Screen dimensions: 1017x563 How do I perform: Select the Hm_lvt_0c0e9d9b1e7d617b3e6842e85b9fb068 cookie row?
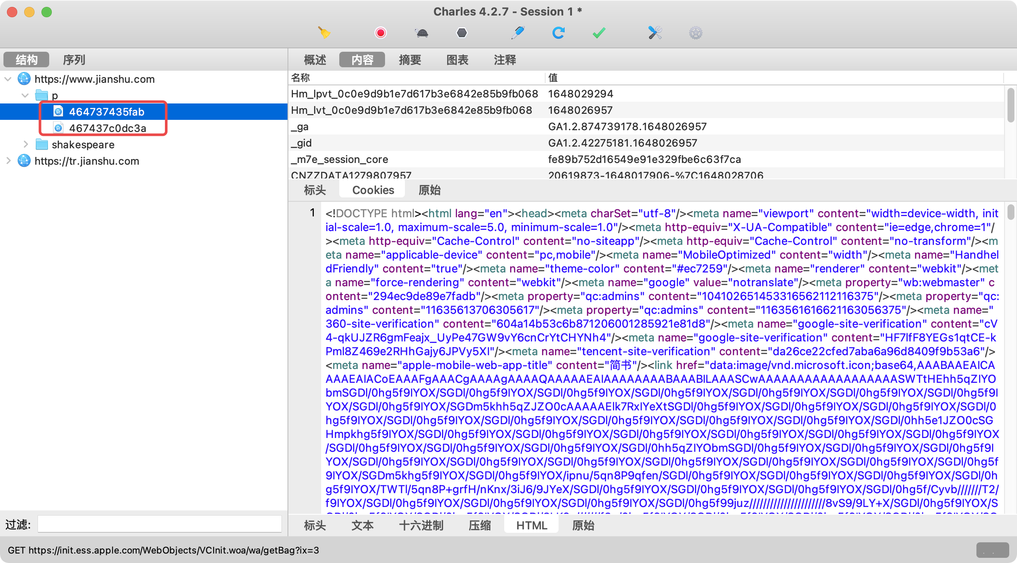646,110
